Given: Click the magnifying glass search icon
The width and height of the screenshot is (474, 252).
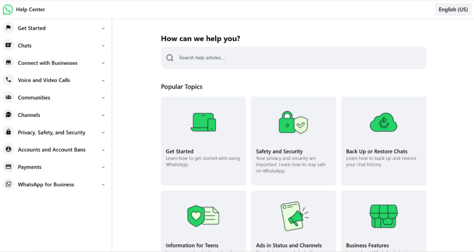Looking at the screenshot, I should click(x=170, y=58).
